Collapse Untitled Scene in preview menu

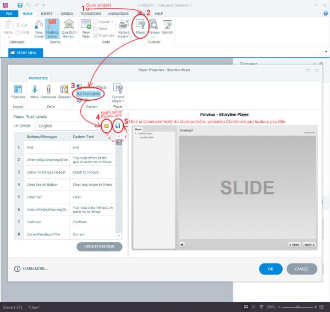coord(136,133)
